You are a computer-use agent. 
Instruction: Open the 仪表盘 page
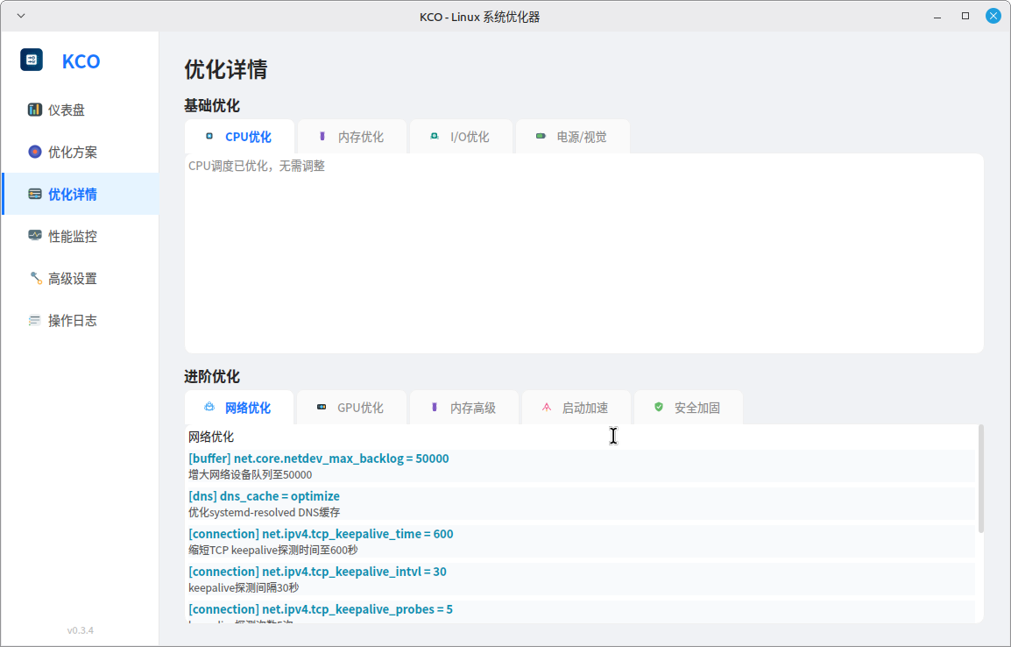pyautogui.click(x=81, y=110)
